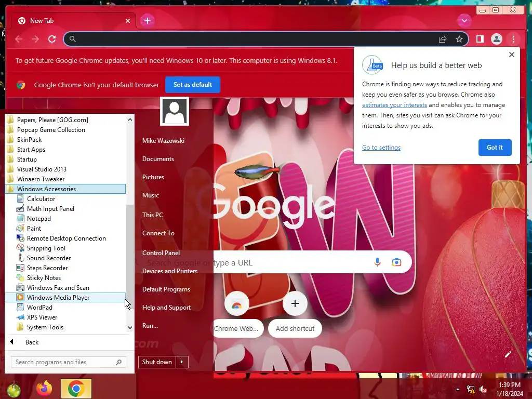The width and height of the screenshot is (532, 399).
Task: Open Firefox from the taskbar
Action: 44,389
